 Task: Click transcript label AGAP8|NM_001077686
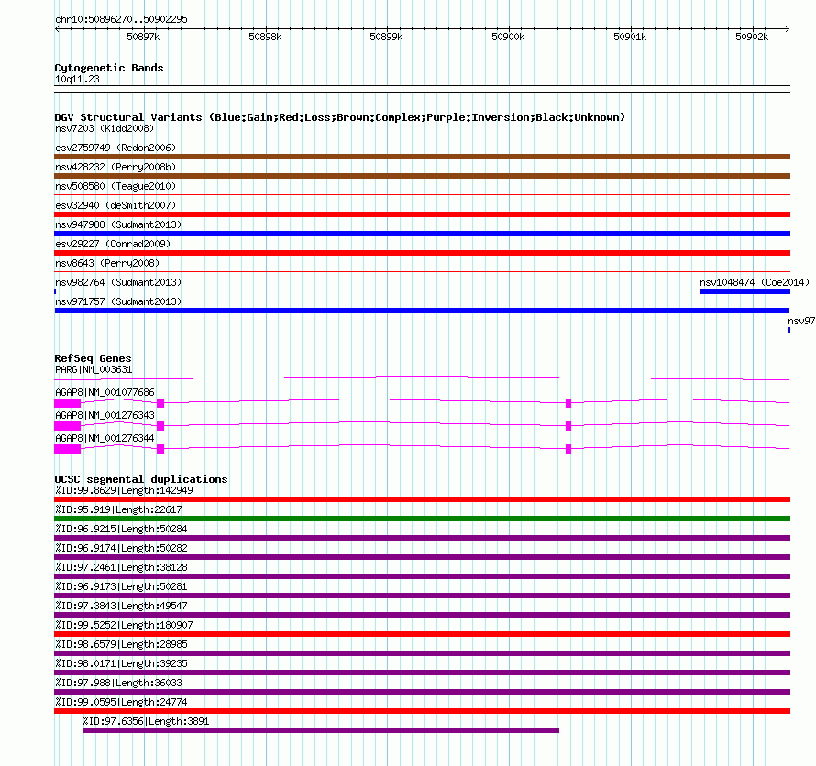coord(105,392)
